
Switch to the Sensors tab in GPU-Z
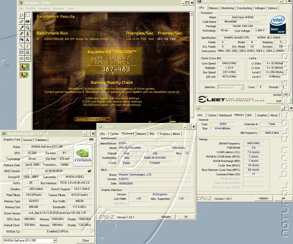pyautogui.click(x=28, y=140)
